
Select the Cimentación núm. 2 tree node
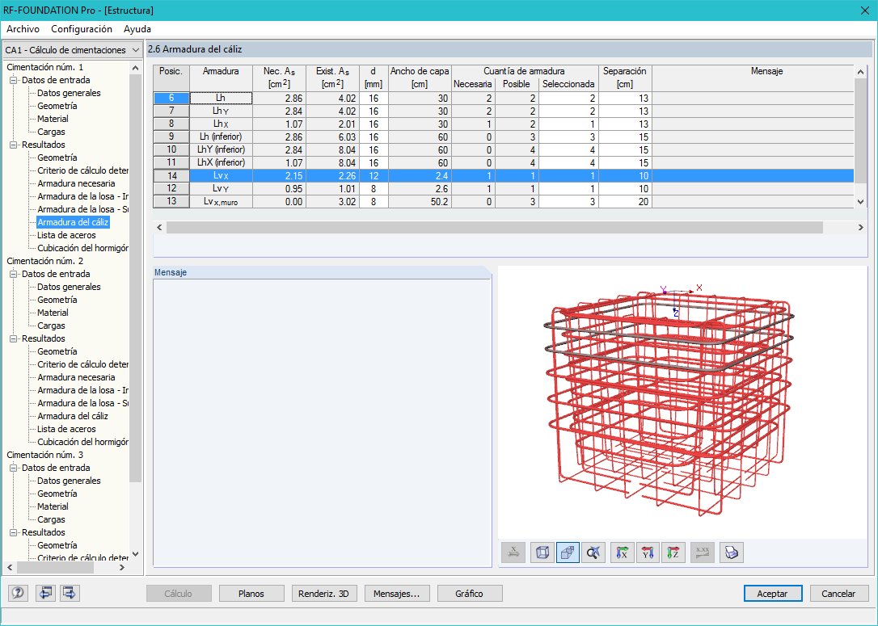[44, 261]
